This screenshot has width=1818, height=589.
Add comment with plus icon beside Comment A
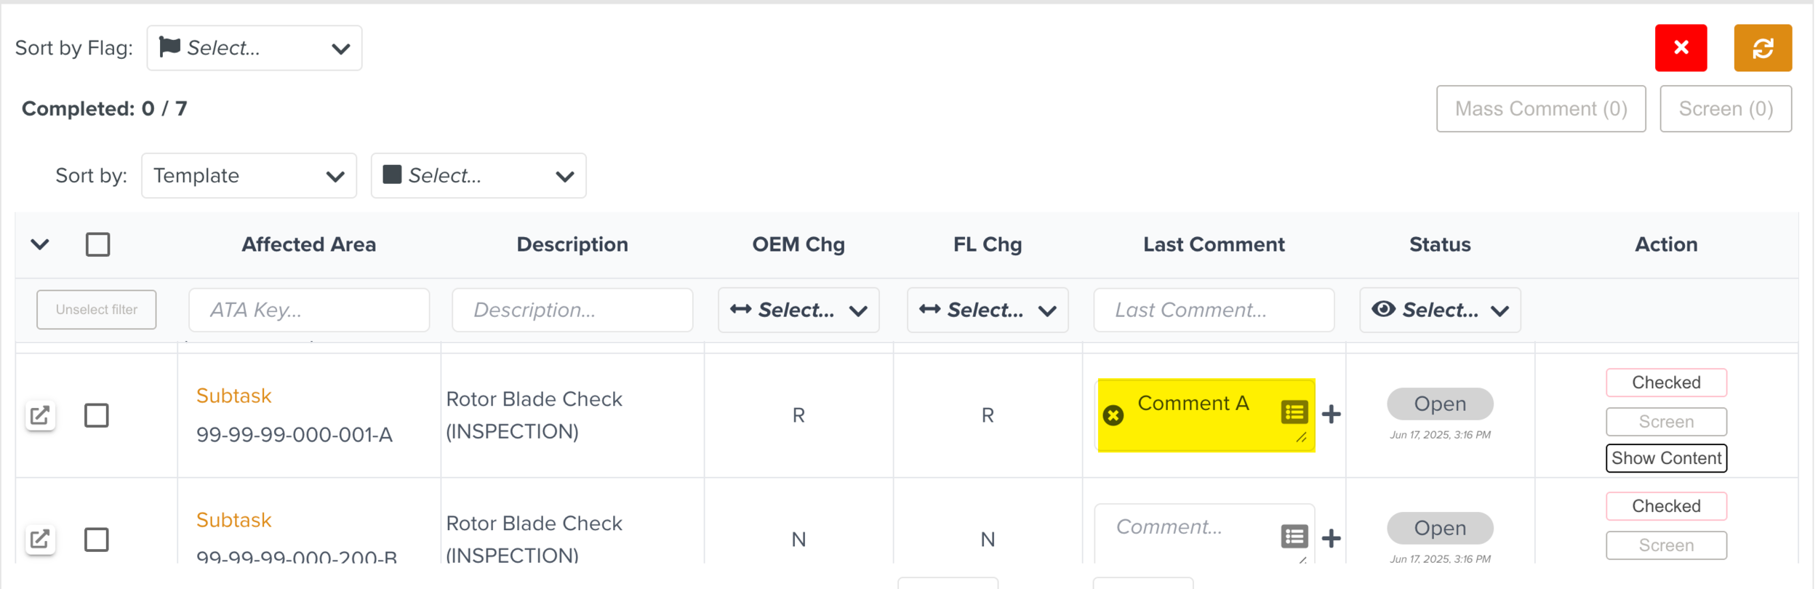click(1331, 414)
